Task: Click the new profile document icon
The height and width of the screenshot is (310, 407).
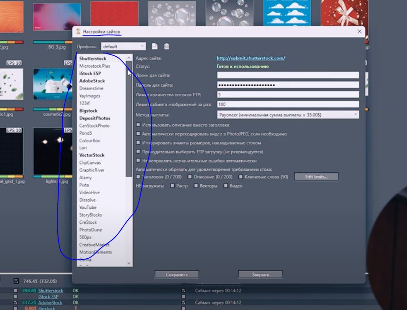Action: 155,46
